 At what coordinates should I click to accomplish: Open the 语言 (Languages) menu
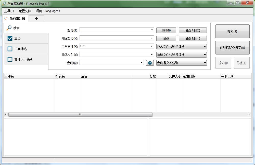point(48,11)
